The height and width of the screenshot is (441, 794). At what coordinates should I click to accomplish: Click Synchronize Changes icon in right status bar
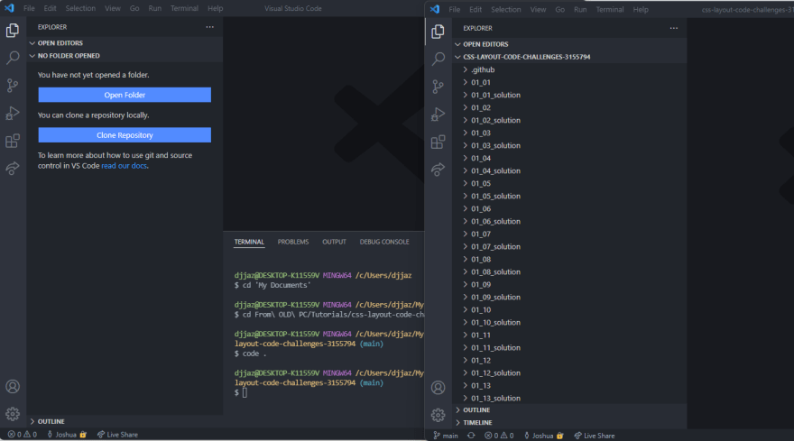tap(471, 436)
